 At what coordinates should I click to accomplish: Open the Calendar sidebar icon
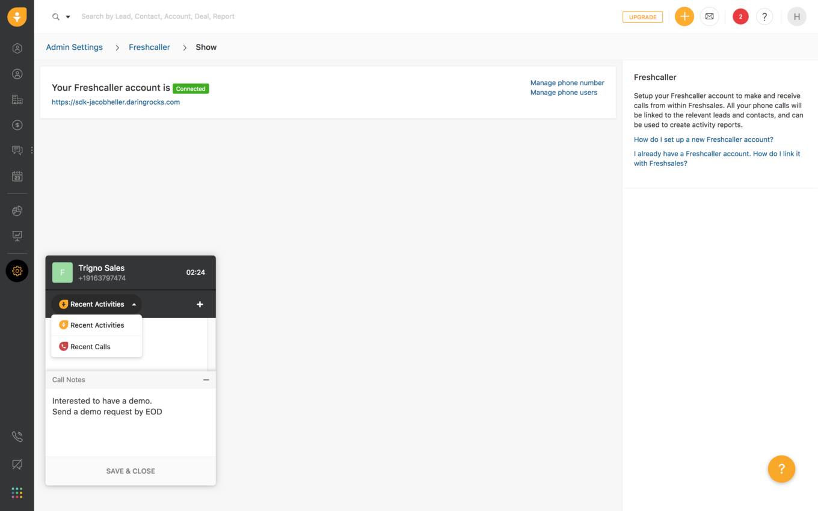point(17,176)
